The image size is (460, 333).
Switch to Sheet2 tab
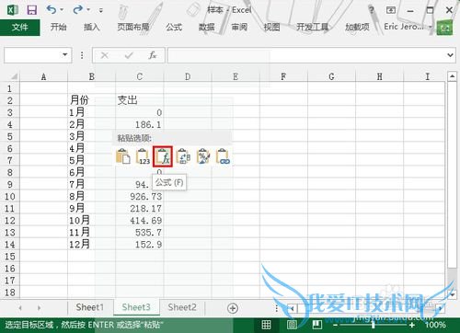(182, 307)
